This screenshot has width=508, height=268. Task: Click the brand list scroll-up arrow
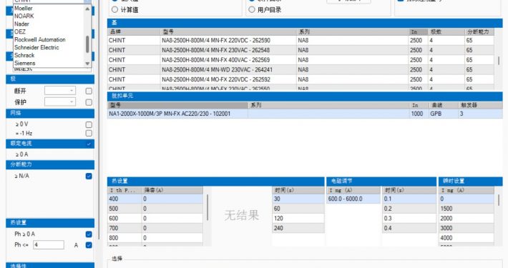coord(87,9)
